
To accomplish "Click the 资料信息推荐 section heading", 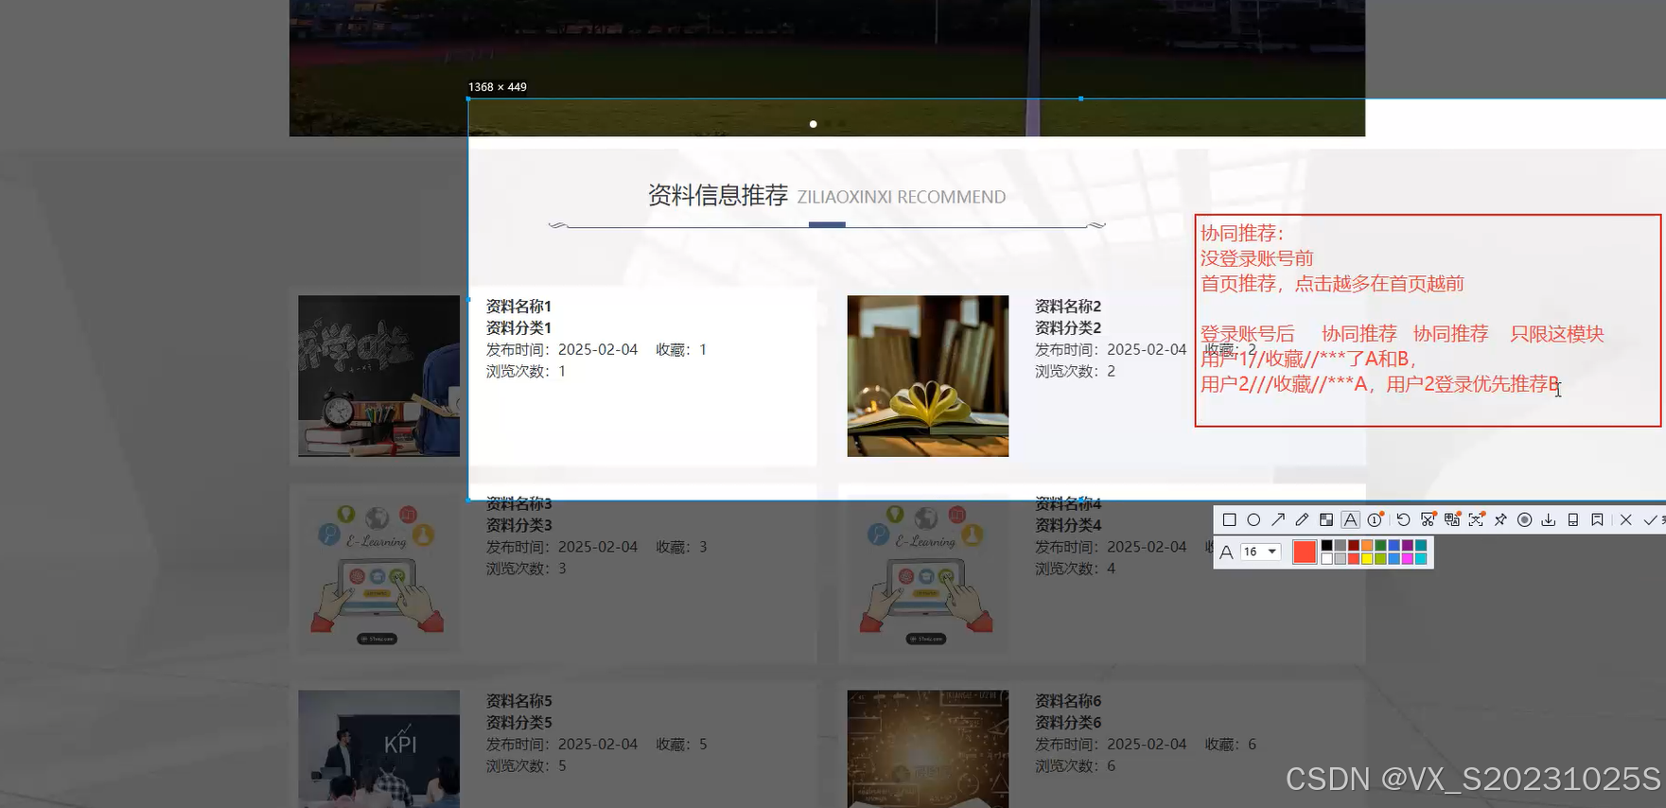I will 718,196.
